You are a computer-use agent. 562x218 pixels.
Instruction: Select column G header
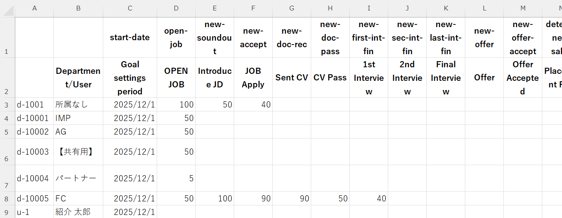[292, 8]
